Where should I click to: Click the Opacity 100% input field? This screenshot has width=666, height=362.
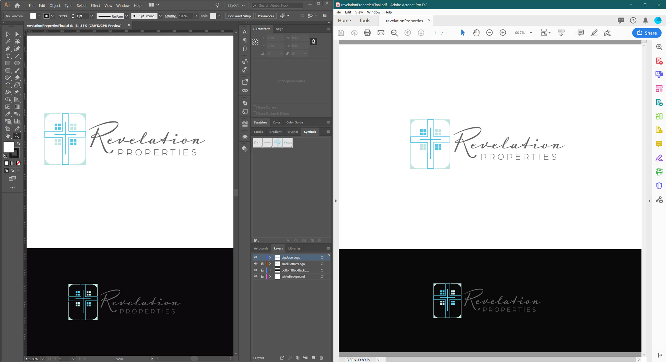tap(185, 16)
